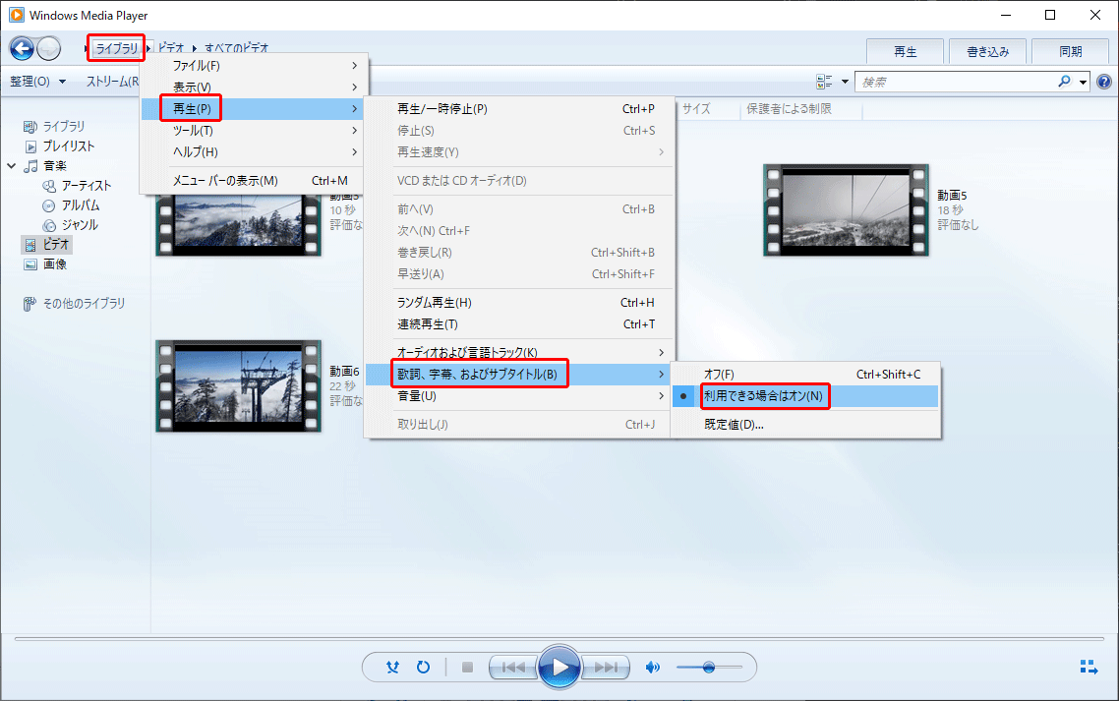1119x701 pixels.
Task: Switch to Now Playing view icon
Action: pos(1089,668)
